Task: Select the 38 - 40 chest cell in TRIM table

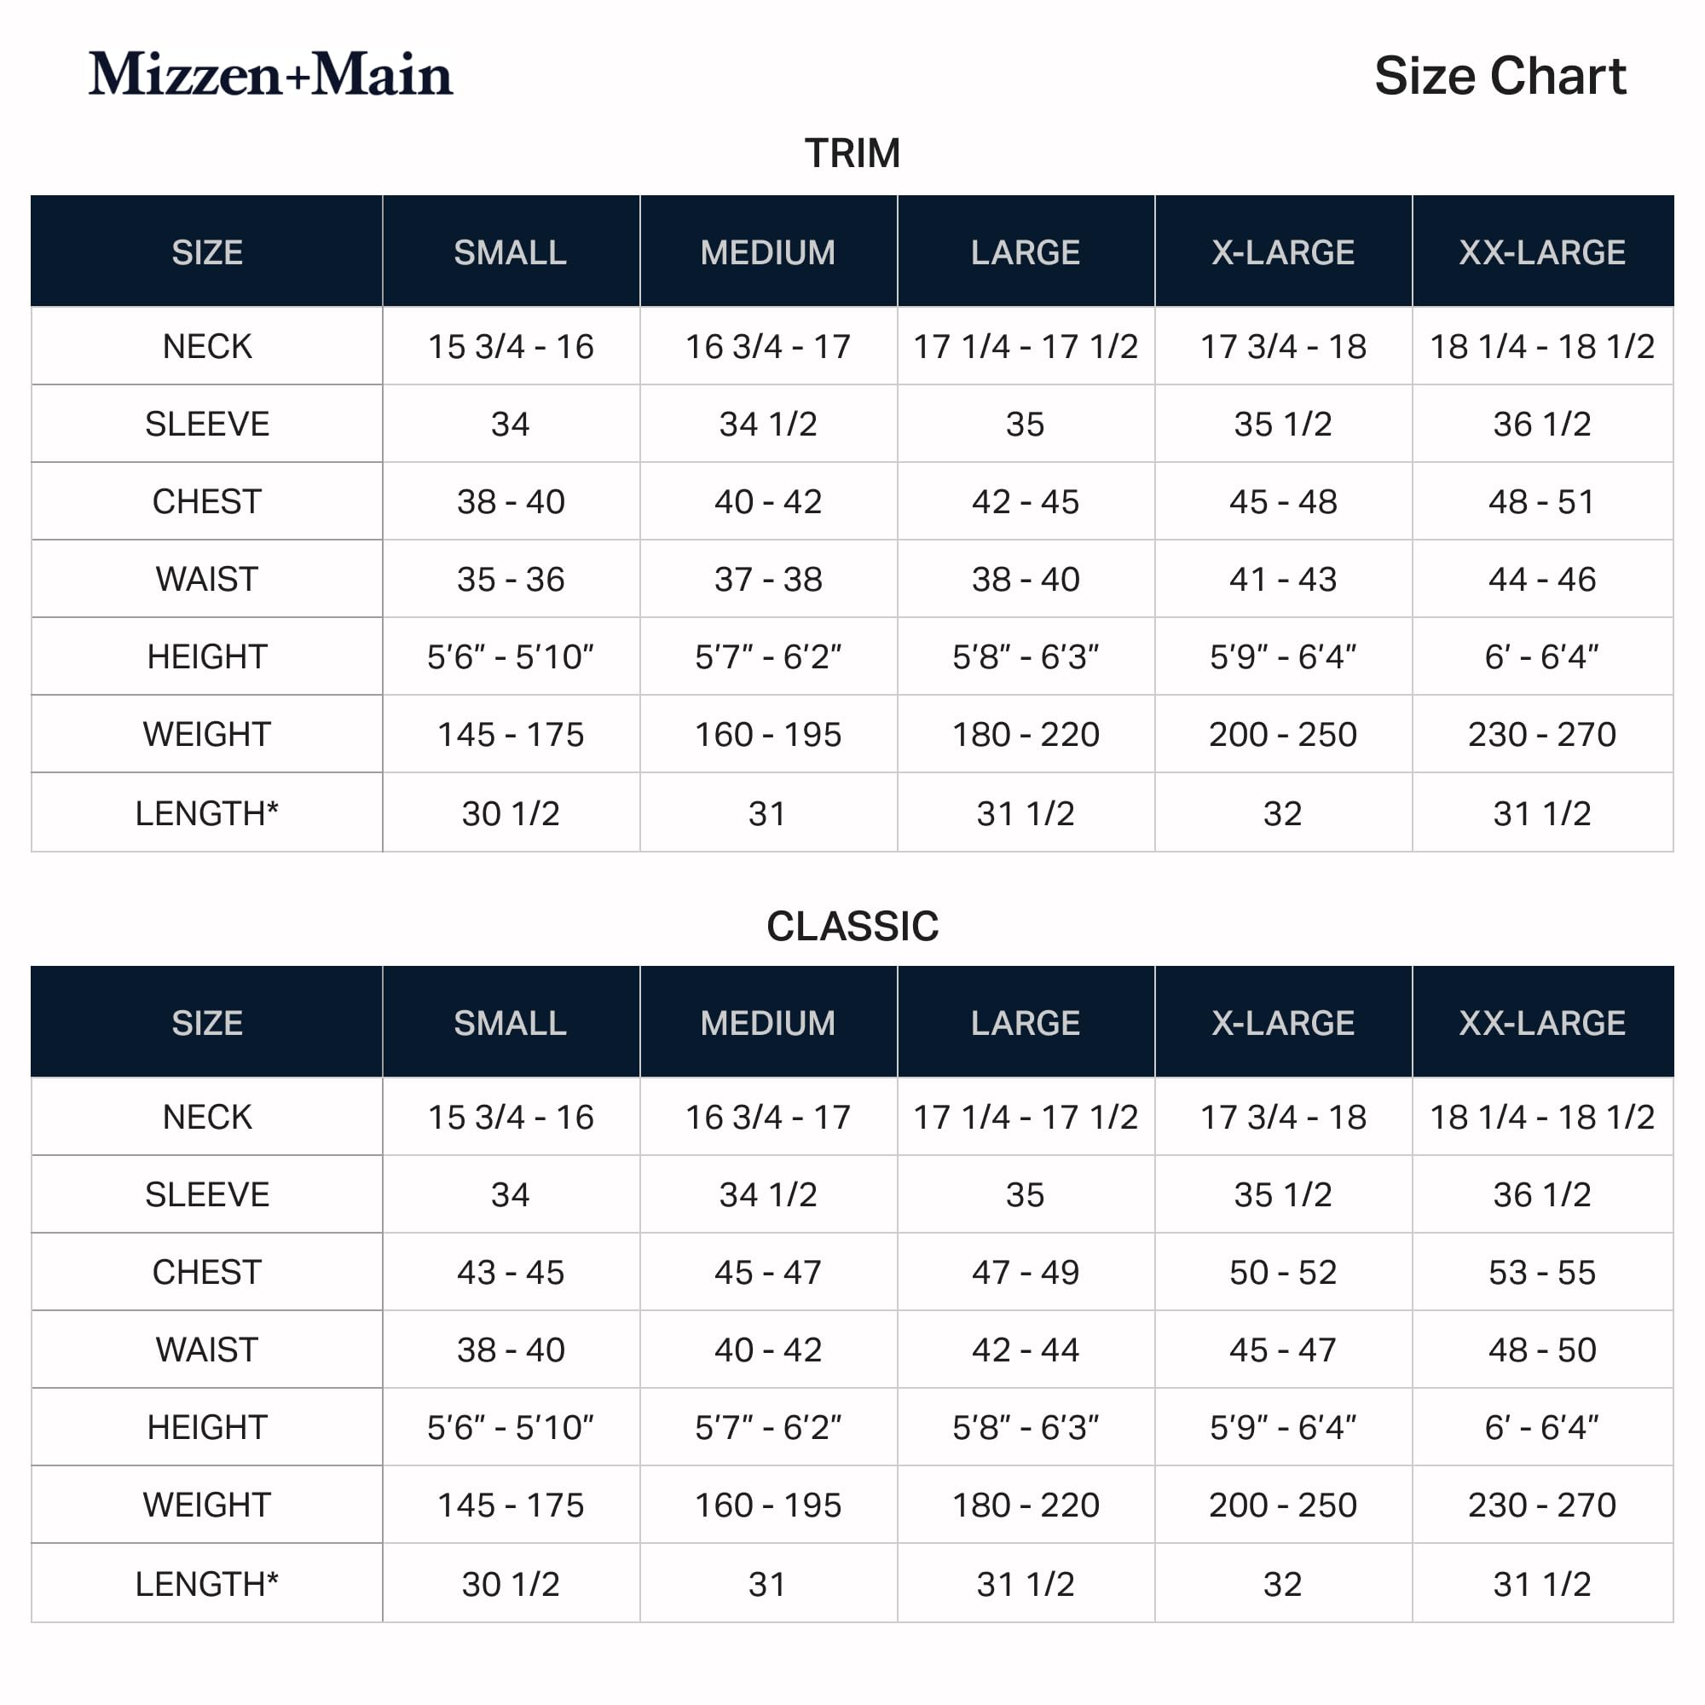Action: pyautogui.click(x=511, y=501)
